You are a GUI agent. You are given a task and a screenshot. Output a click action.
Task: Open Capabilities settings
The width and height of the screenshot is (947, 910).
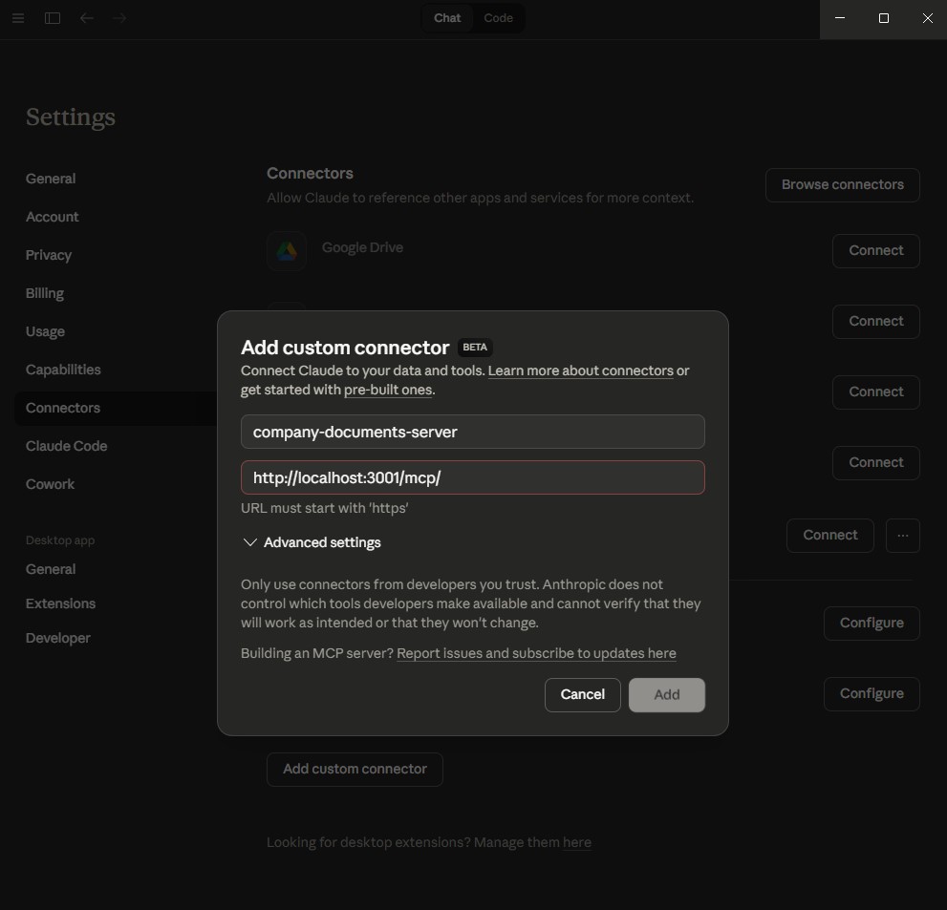(x=63, y=370)
